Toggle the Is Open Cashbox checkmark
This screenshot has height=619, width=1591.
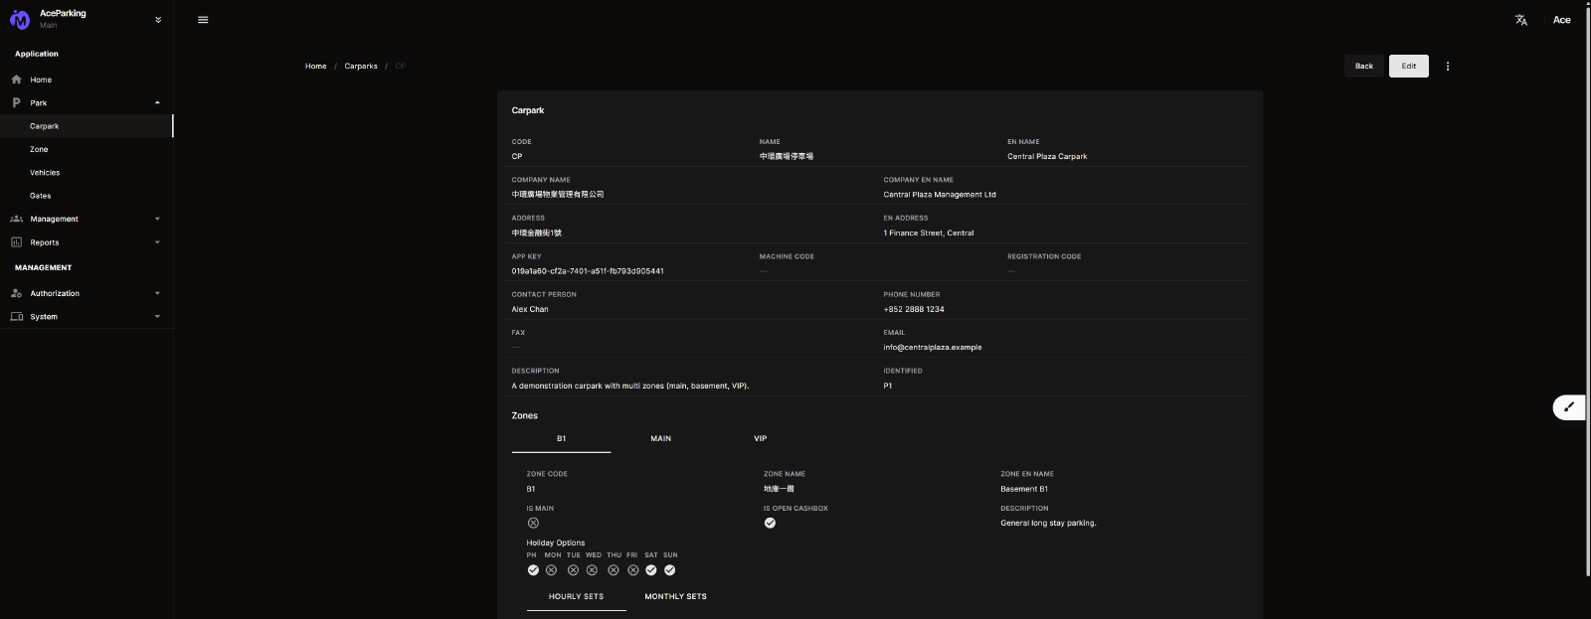770,523
